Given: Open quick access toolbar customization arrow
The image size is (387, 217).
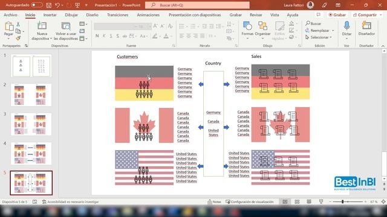Looking at the screenshot, I should [86, 5].
